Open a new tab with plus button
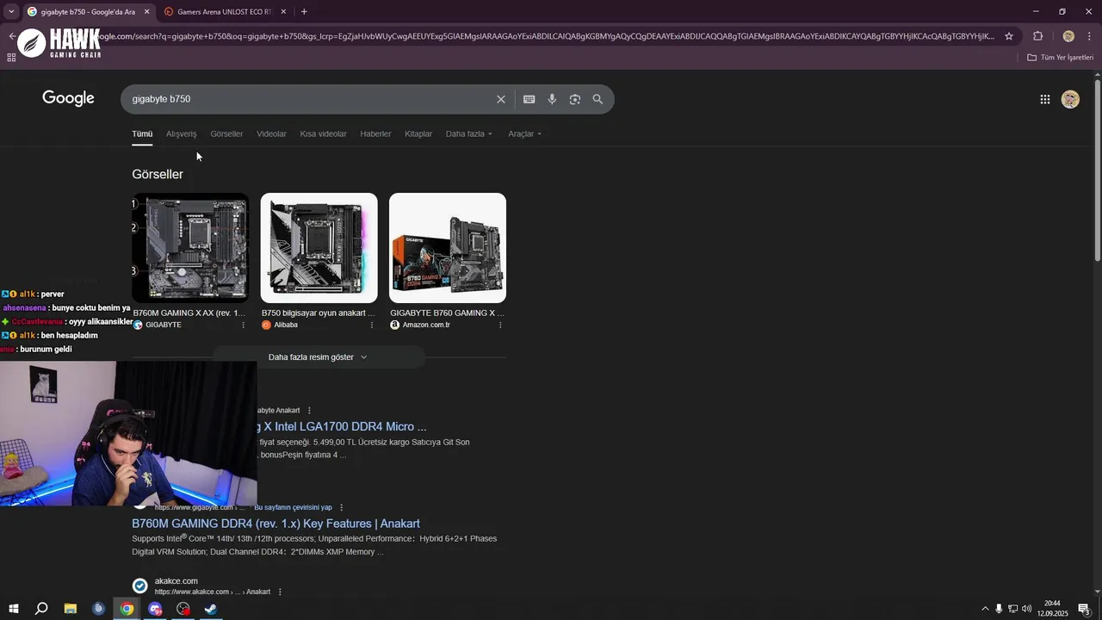Screen dimensions: 1102x620 coord(304,11)
